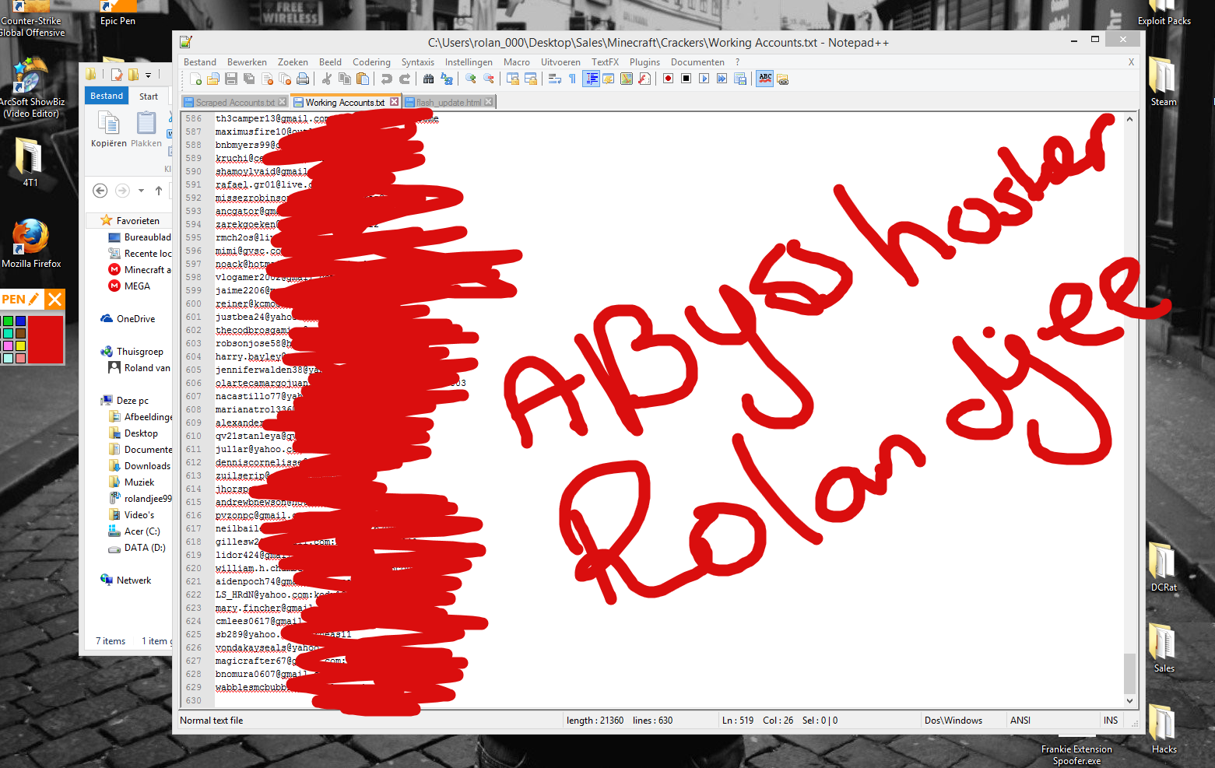Image resolution: width=1215 pixels, height=768 pixels.
Task: Click the PEN tool button in Epic Pen
Action: tap(21, 300)
